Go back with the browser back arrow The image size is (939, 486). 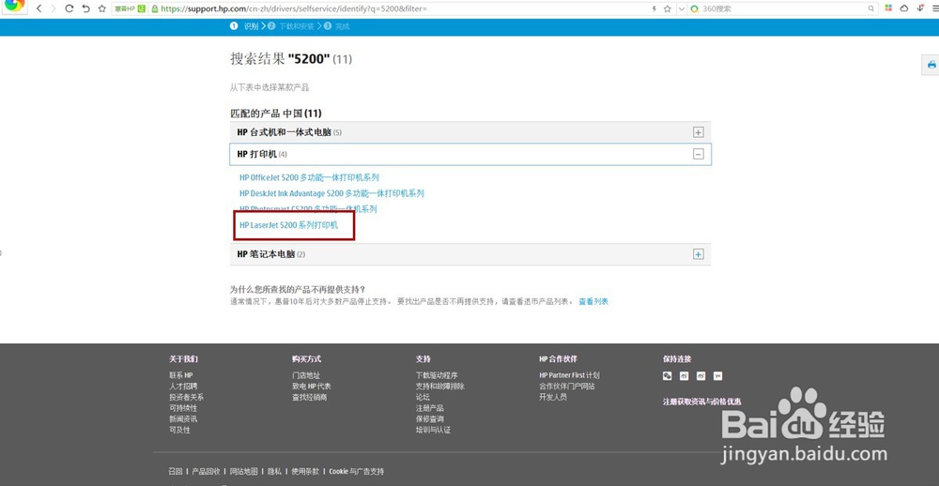[x=38, y=9]
